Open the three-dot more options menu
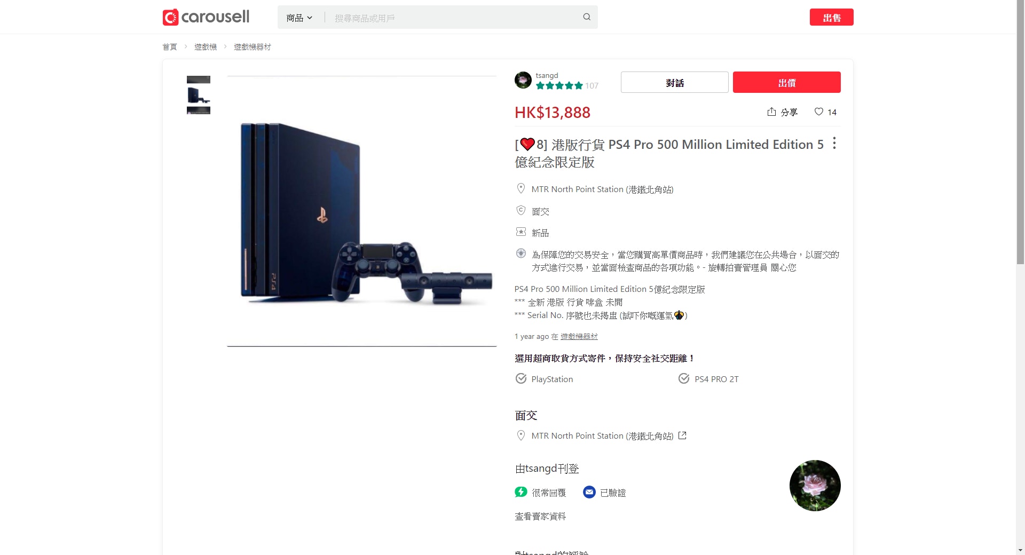Screen dimensions: 1025x555 [834, 144]
